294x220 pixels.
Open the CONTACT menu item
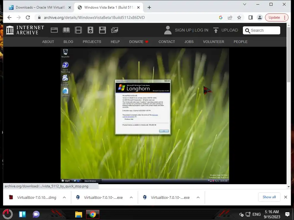click(x=167, y=42)
